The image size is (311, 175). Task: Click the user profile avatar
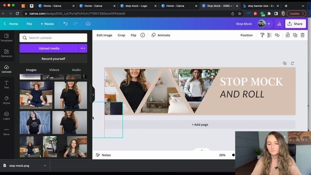[261, 24]
